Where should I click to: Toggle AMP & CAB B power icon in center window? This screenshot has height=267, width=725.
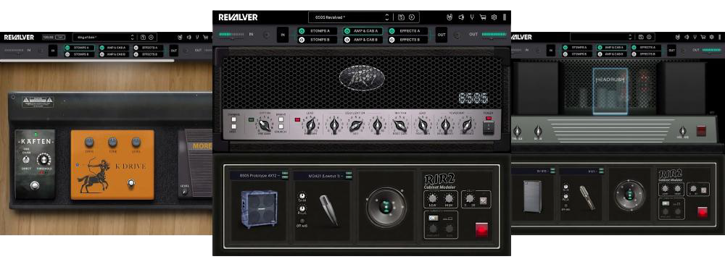pos(348,40)
